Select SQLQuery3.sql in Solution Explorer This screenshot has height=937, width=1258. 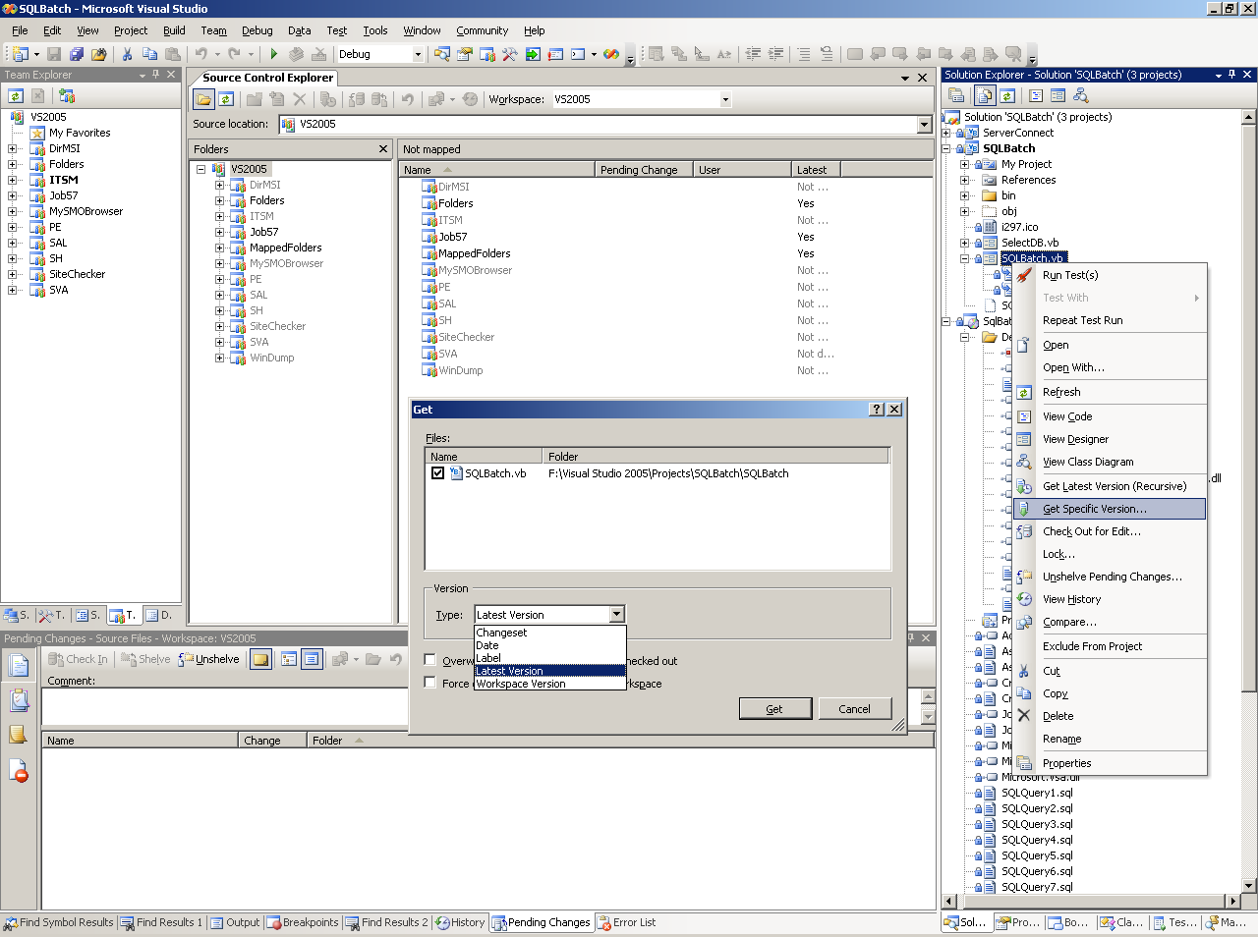tap(1037, 824)
